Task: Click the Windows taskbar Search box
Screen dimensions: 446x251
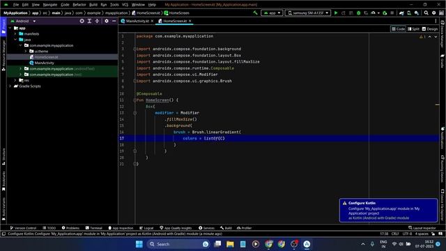Action: coord(178,244)
